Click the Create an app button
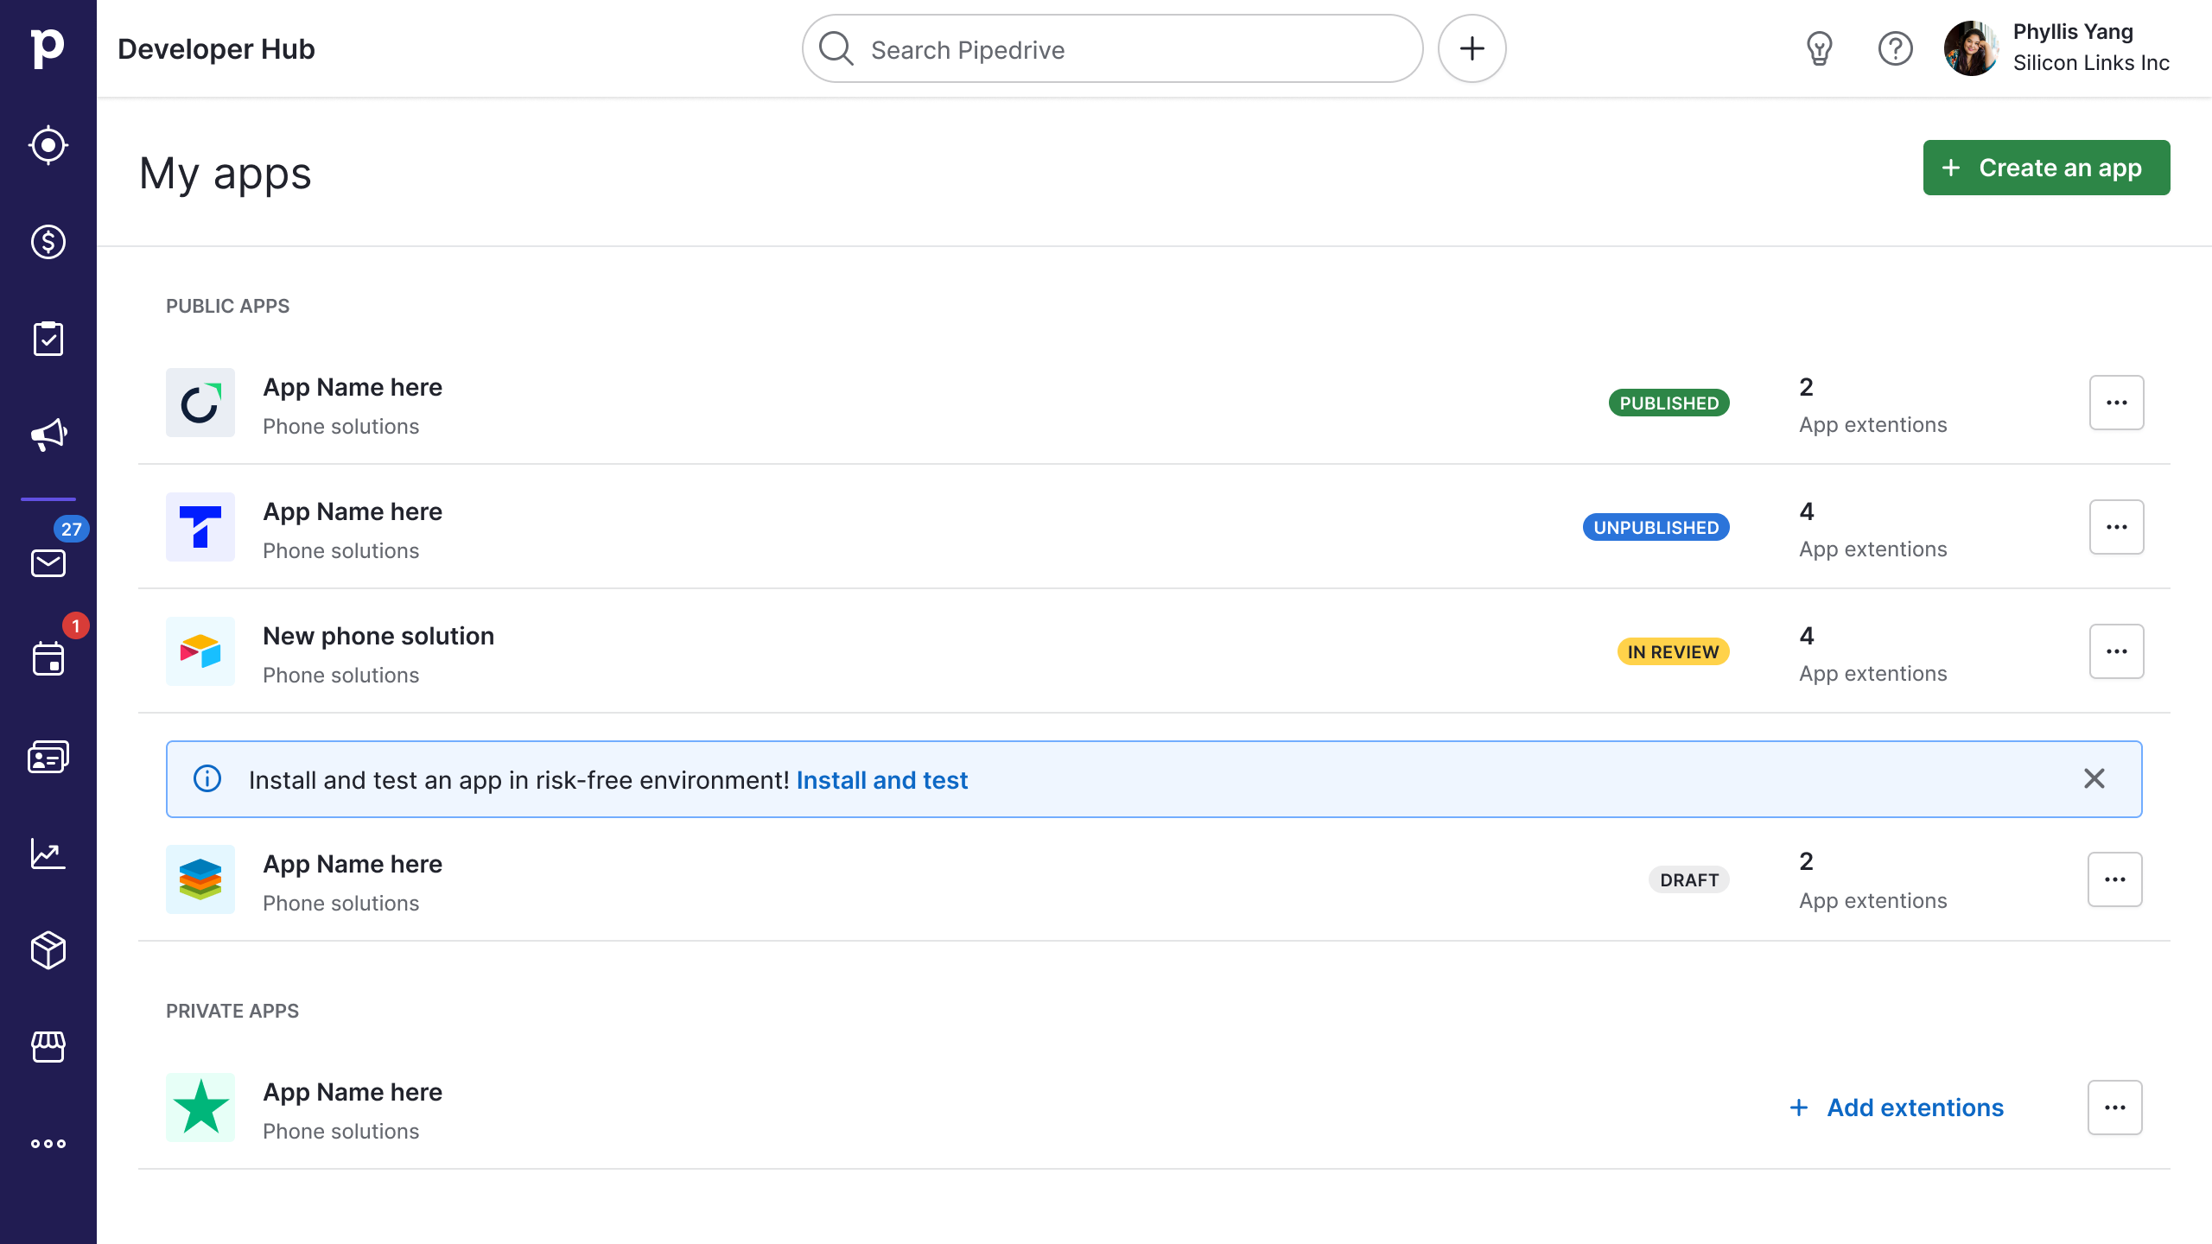This screenshot has height=1244, width=2212. point(2046,167)
